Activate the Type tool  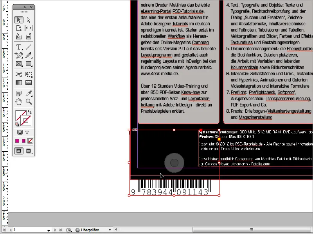tap(19, 47)
